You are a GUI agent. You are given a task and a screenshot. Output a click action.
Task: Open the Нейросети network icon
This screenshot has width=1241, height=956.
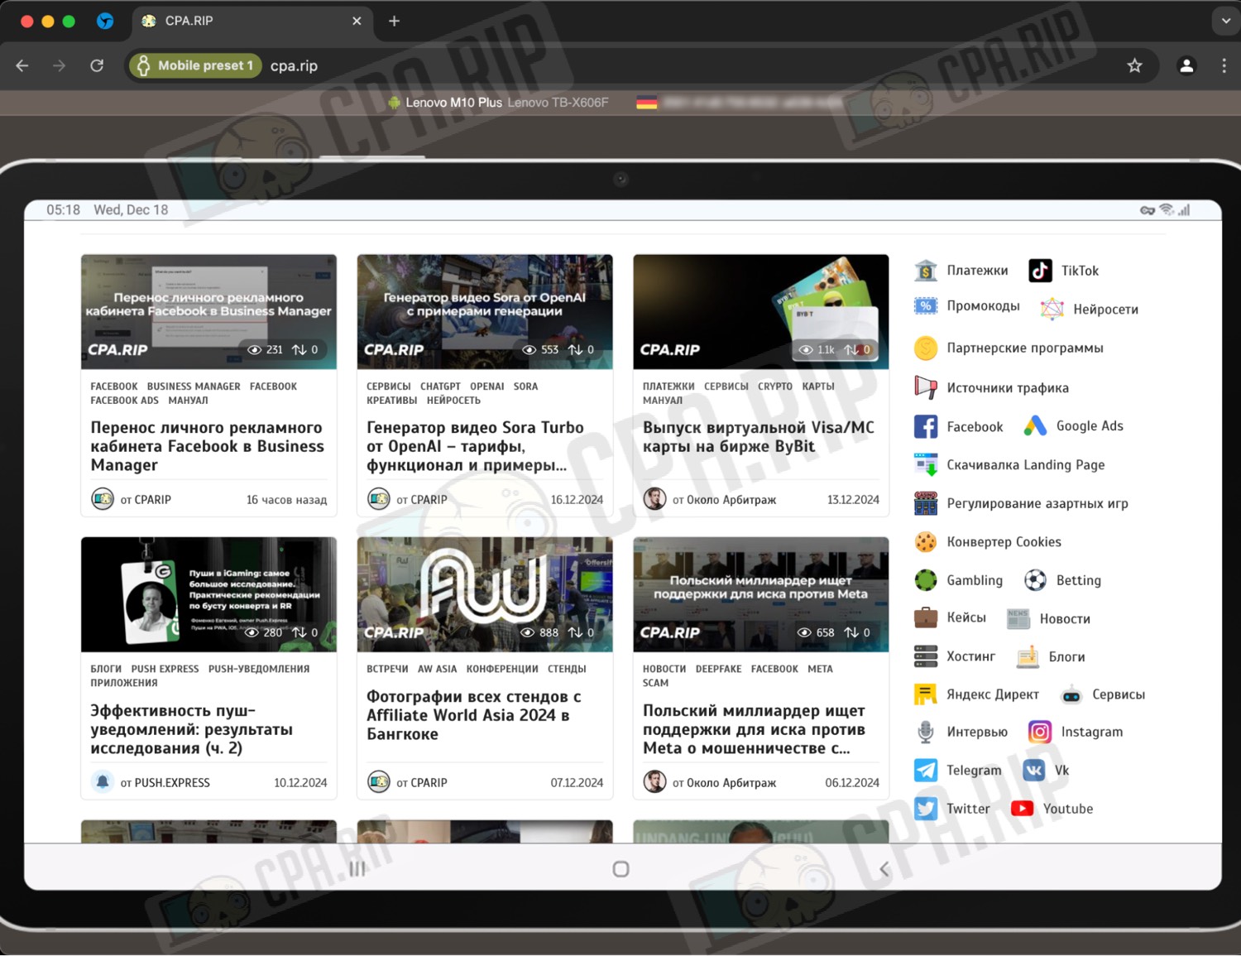(1052, 309)
